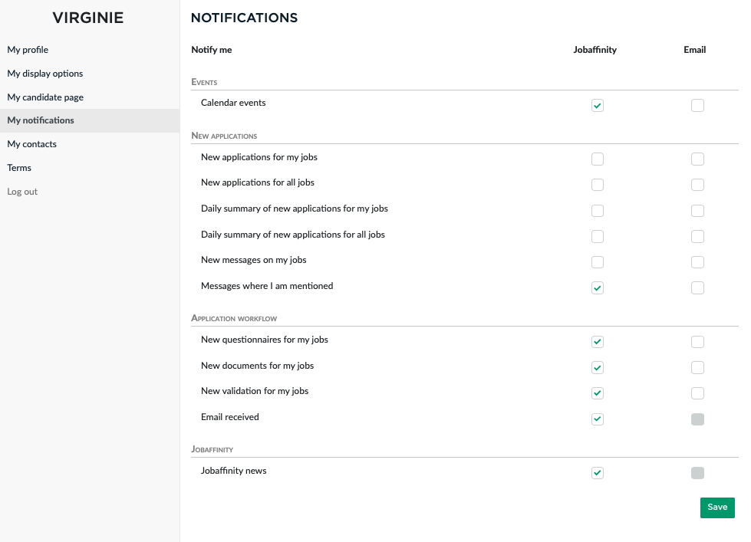Log out of the account

tap(22, 192)
